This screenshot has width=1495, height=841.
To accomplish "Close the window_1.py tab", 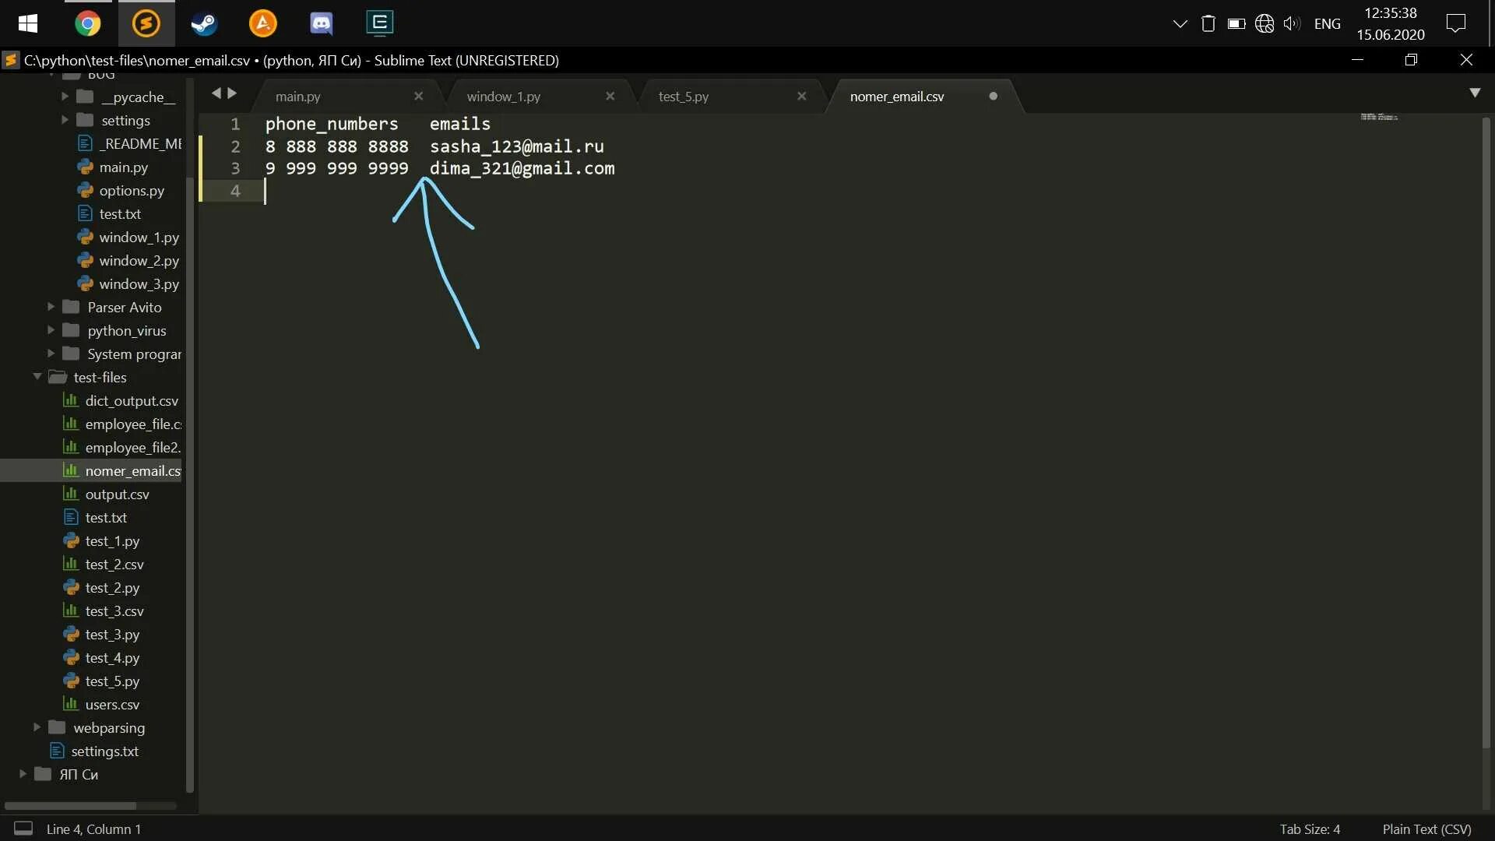I will pyautogui.click(x=610, y=97).
